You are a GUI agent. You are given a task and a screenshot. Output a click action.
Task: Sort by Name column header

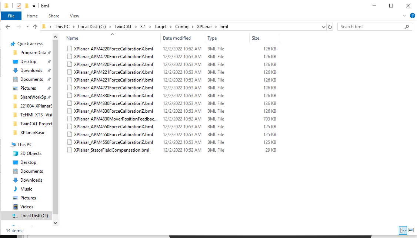click(x=72, y=38)
